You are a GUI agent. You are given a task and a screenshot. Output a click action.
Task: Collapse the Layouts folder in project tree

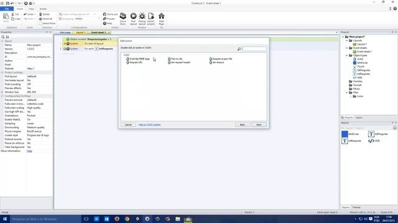347,40
